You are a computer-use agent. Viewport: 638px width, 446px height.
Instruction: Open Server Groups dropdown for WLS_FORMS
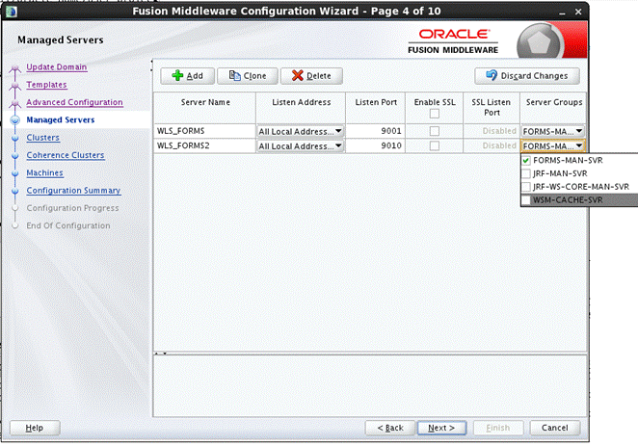pyautogui.click(x=553, y=131)
